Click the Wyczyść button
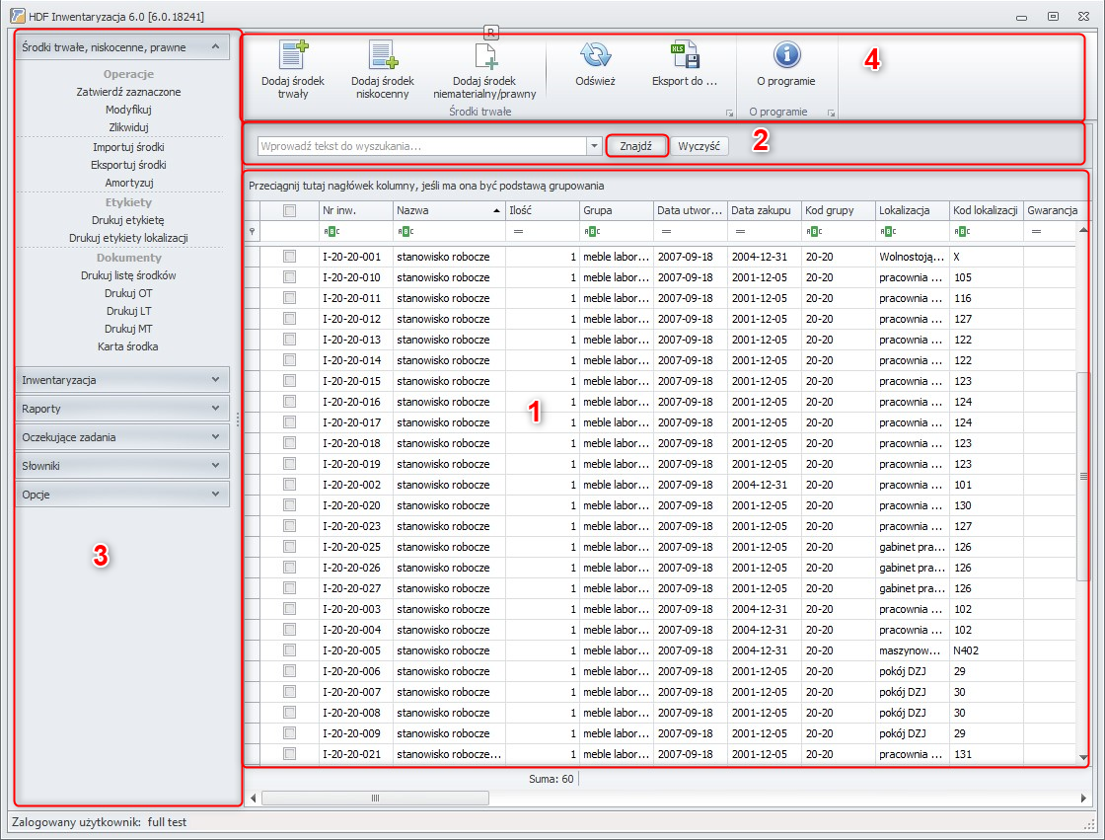 pyautogui.click(x=700, y=146)
